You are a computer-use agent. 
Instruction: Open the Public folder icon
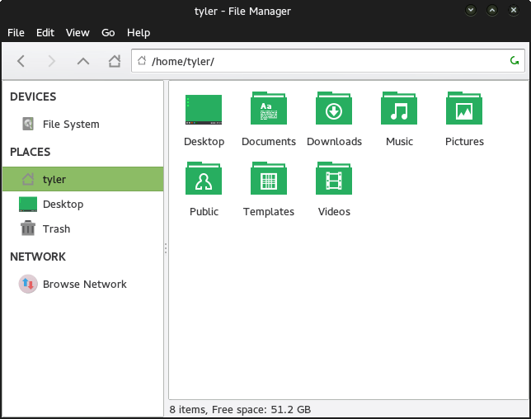(204, 178)
